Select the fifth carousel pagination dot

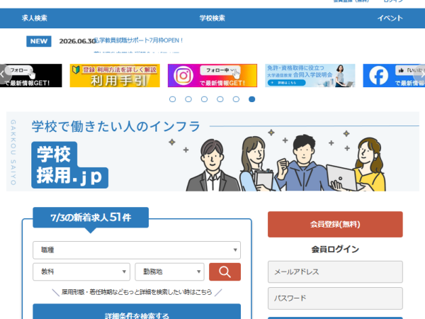236,99
